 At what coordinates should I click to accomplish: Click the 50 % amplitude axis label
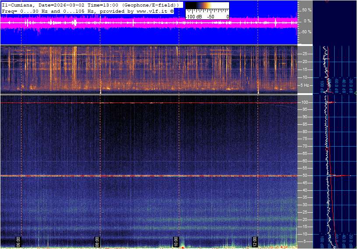pos(307,10)
